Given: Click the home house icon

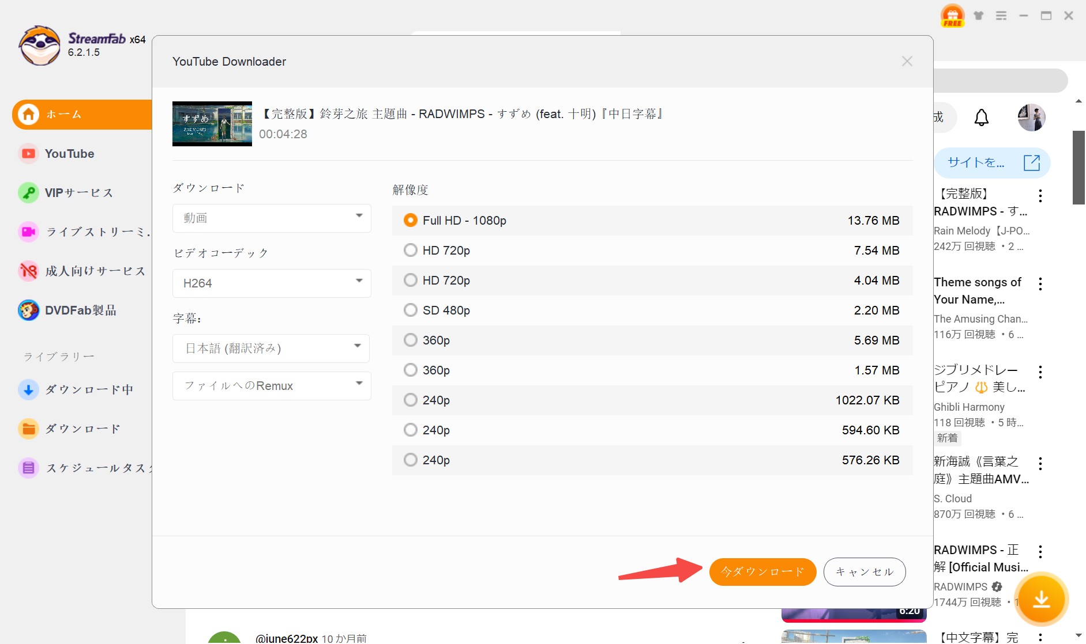Looking at the screenshot, I should [x=28, y=115].
